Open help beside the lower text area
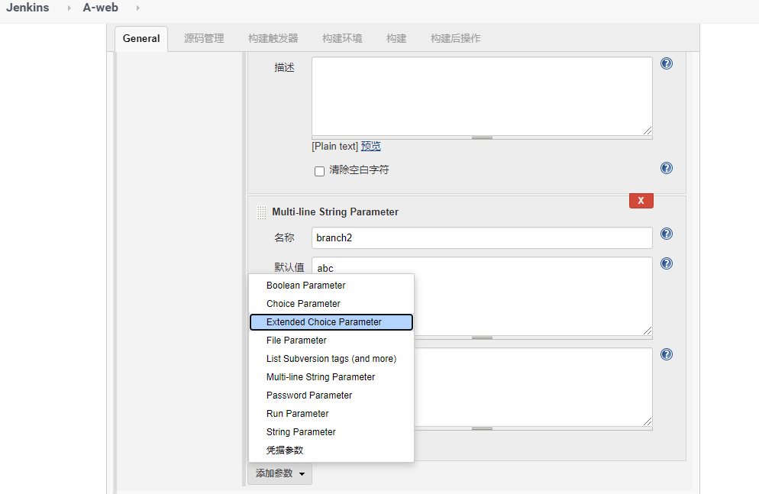The image size is (759, 494). pos(666,354)
